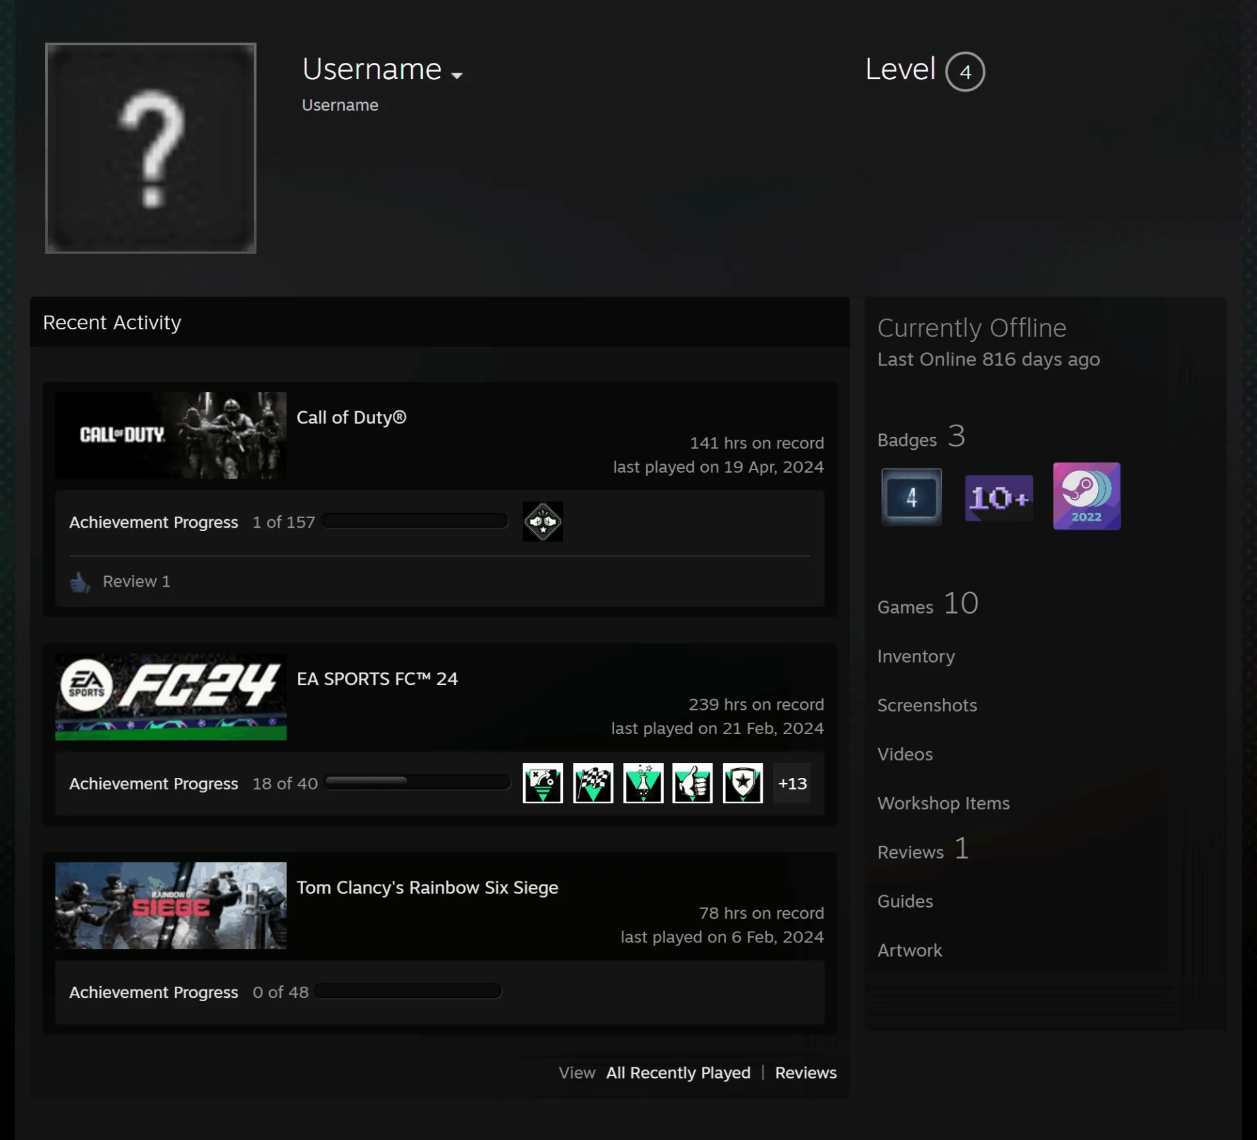Open the Call of Duty® title link
This screenshot has width=1257, height=1140.
[x=352, y=417]
